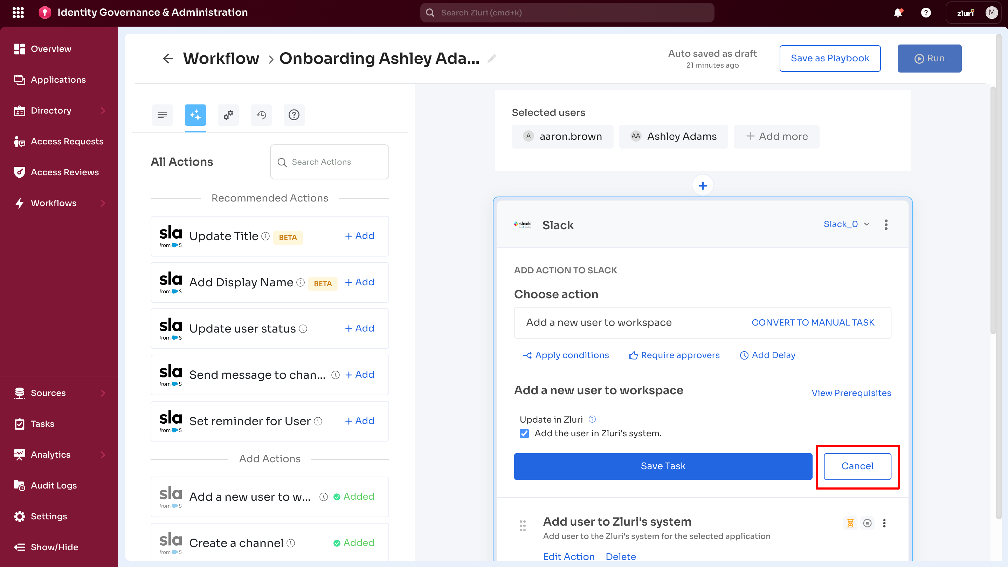The width and height of the screenshot is (1008, 567).
Task: Open the app launcher grid icon
Action: 18,13
